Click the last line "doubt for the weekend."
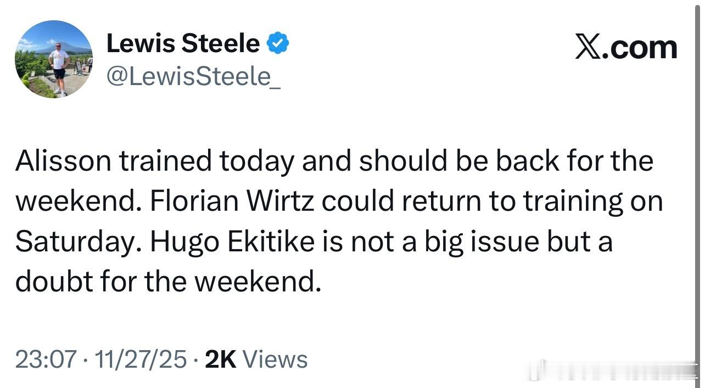Image resolution: width=705 pixels, height=388 pixels. 167,282
